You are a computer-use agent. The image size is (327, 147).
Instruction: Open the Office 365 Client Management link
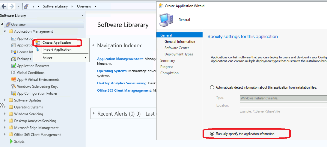[x=124, y=90]
